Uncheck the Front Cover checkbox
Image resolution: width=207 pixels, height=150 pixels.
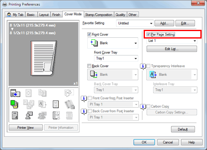point(89,34)
